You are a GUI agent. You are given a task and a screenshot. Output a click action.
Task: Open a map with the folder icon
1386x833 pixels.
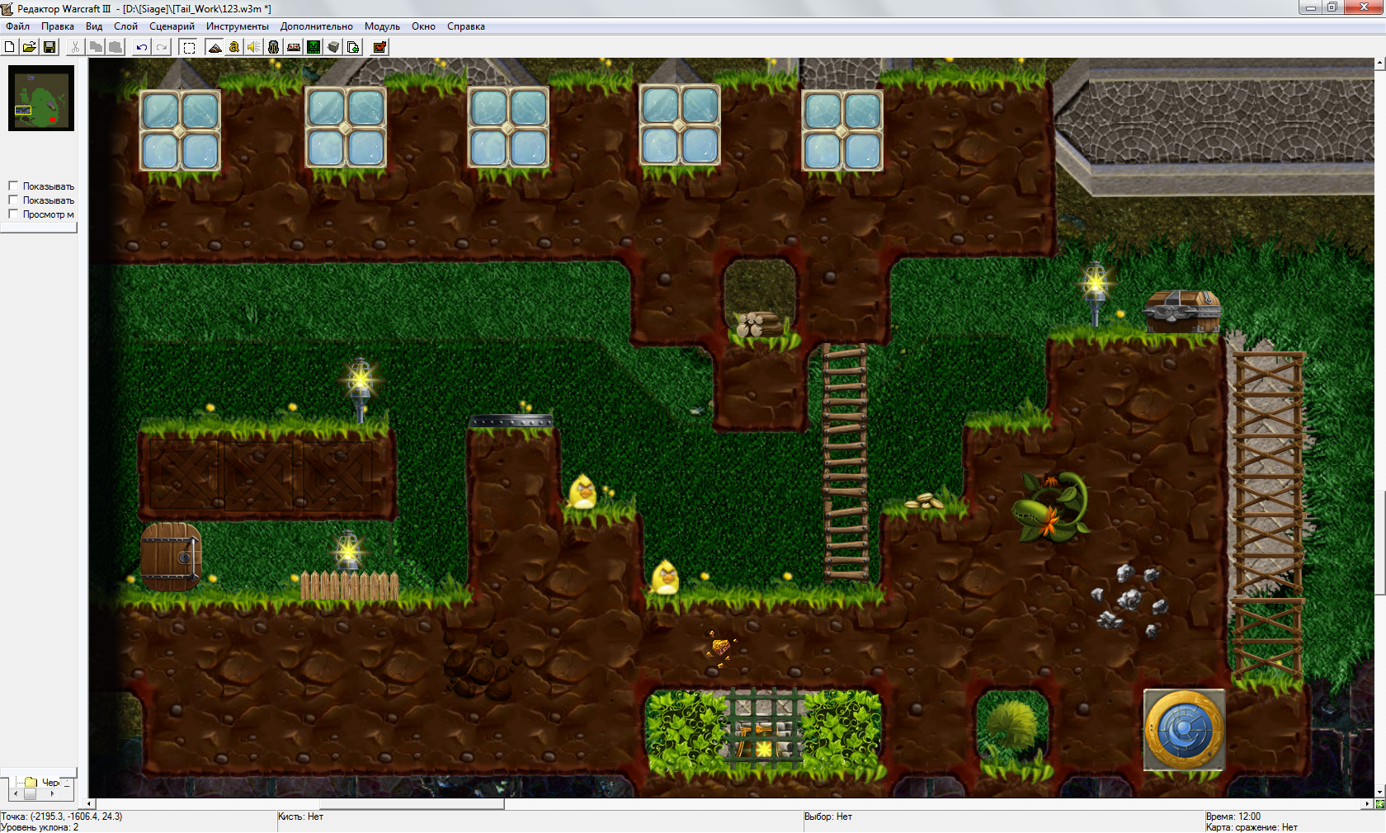tap(30, 47)
